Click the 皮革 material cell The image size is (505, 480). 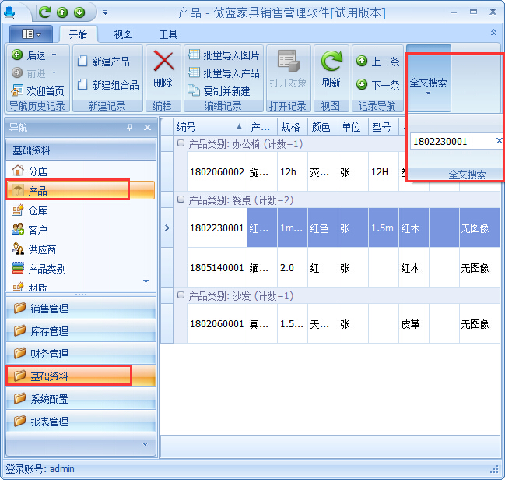point(414,323)
